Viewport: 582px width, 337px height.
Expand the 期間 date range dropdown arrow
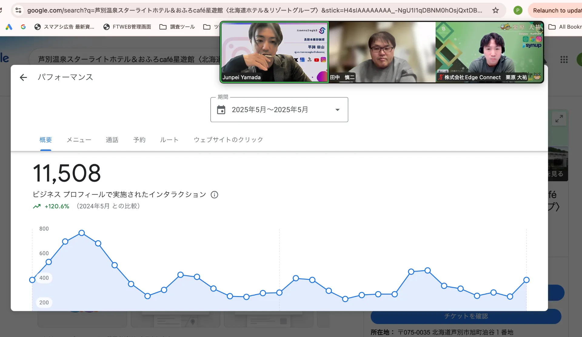click(x=337, y=110)
